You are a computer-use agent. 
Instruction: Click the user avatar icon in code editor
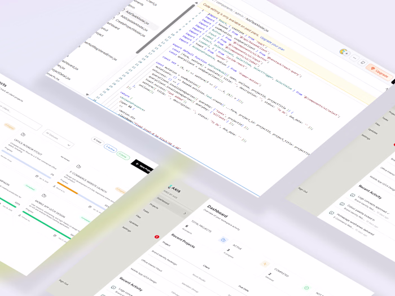tap(344, 52)
